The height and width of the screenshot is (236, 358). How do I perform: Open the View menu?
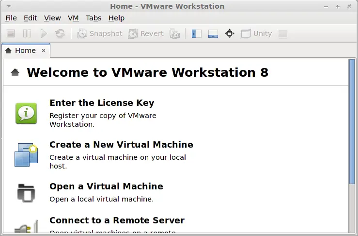coord(52,18)
